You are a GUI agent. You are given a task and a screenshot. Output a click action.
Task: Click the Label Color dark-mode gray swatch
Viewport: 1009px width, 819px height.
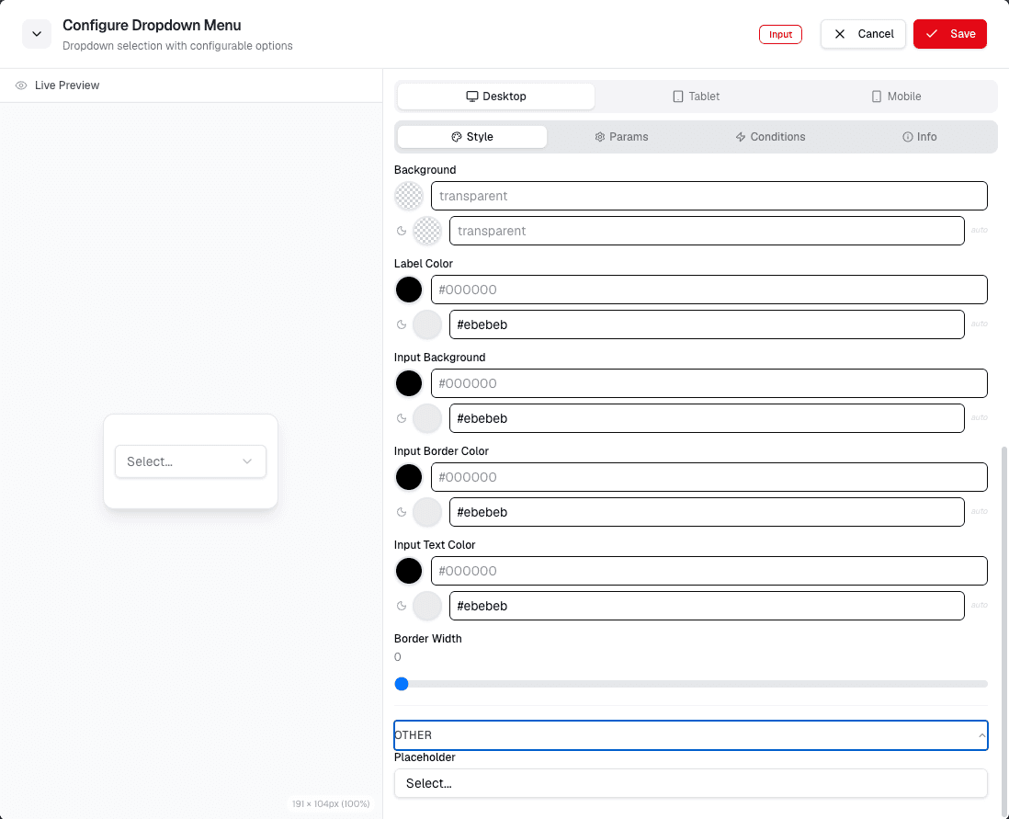tap(427, 324)
